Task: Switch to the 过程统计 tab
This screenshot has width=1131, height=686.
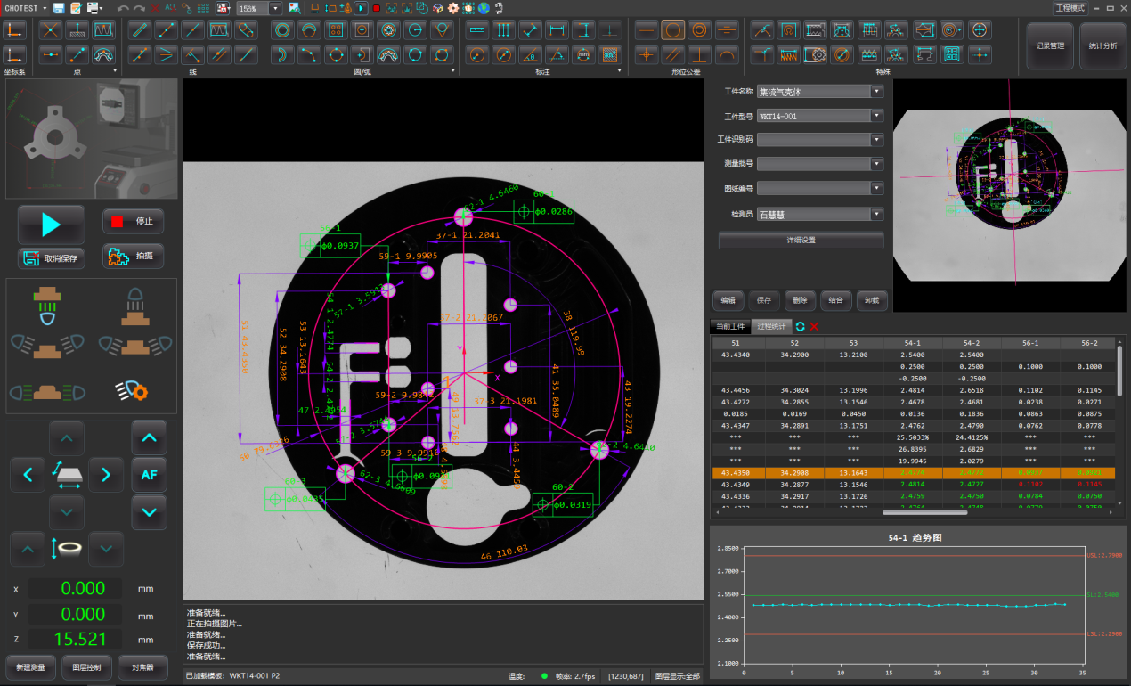Action: pos(770,327)
